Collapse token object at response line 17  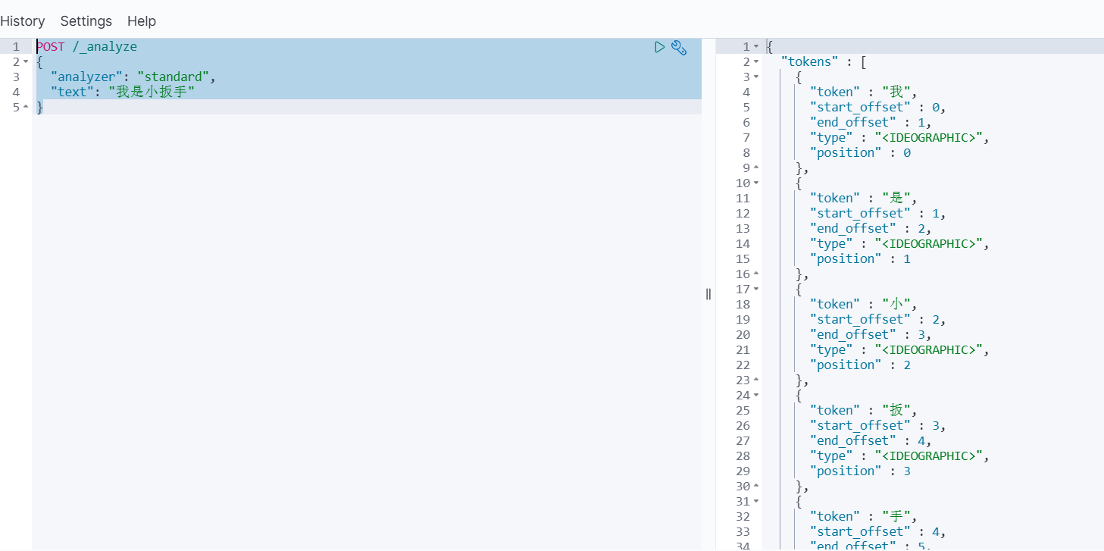pyautogui.click(x=756, y=290)
